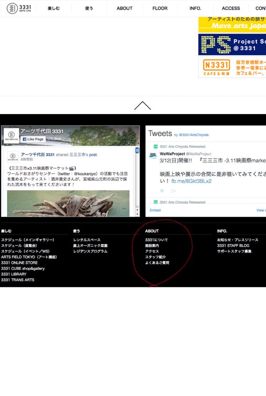Open the Project Space @3331 banner
This screenshot has width=266, height=396.
[x=232, y=44]
